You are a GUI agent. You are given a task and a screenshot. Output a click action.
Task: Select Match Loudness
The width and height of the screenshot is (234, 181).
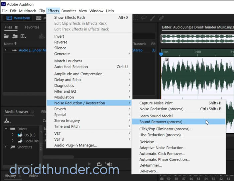[x=89, y=61]
